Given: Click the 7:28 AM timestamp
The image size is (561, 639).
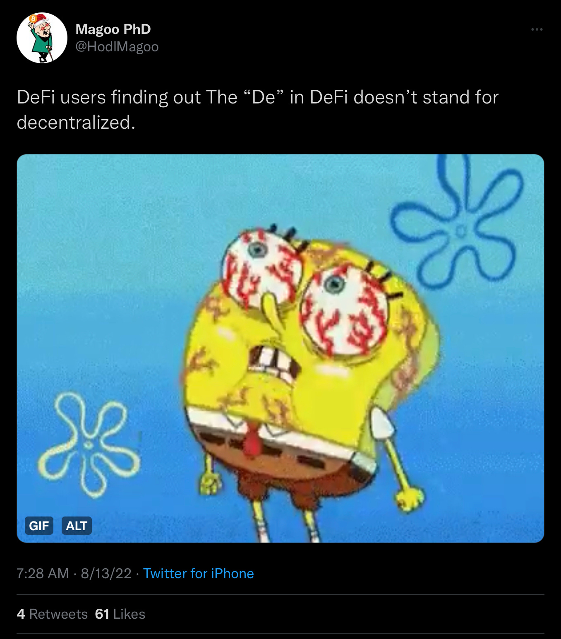Looking at the screenshot, I should 43,573.
